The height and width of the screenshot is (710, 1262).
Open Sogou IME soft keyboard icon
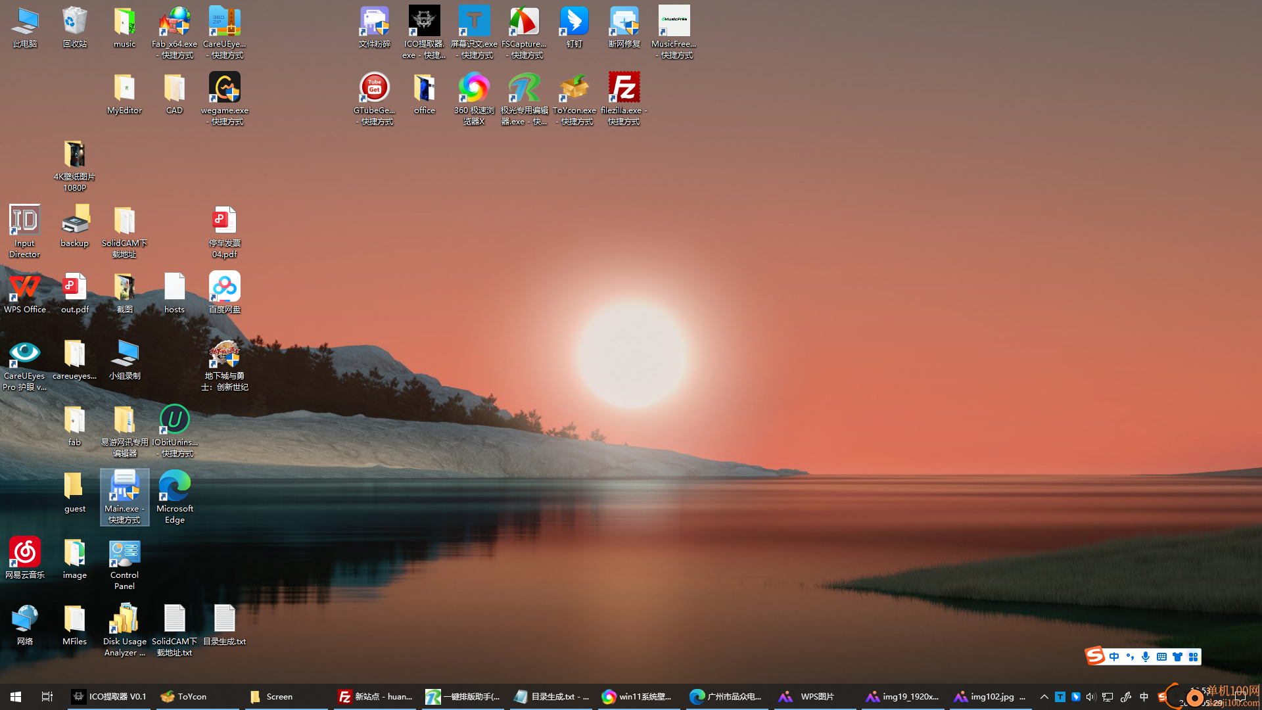coord(1161,656)
